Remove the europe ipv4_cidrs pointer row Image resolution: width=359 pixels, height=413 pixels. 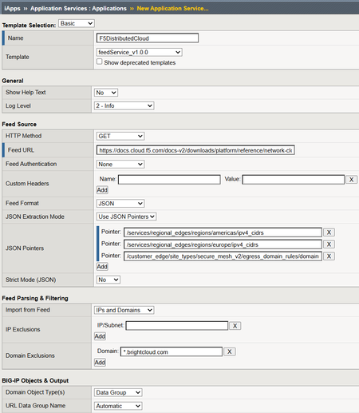(x=329, y=244)
